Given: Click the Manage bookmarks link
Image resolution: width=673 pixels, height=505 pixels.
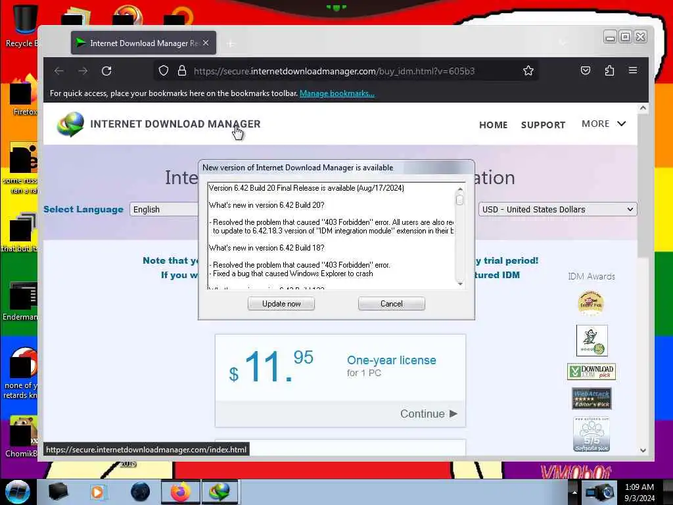Looking at the screenshot, I should point(337,93).
